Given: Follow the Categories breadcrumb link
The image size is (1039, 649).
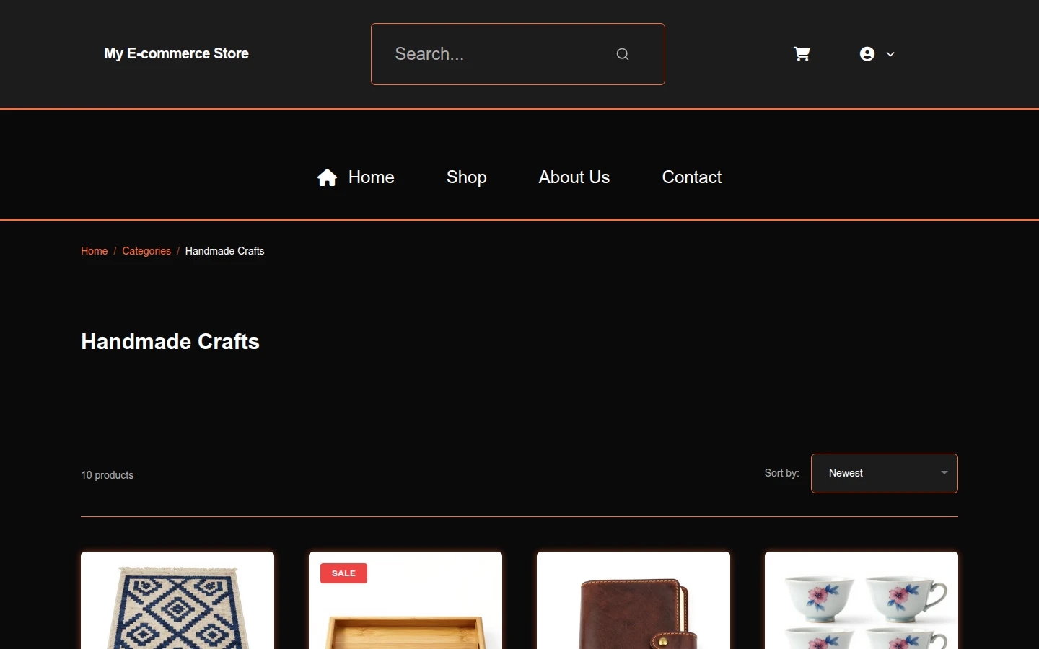Looking at the screenshot, I should point(146,251).
